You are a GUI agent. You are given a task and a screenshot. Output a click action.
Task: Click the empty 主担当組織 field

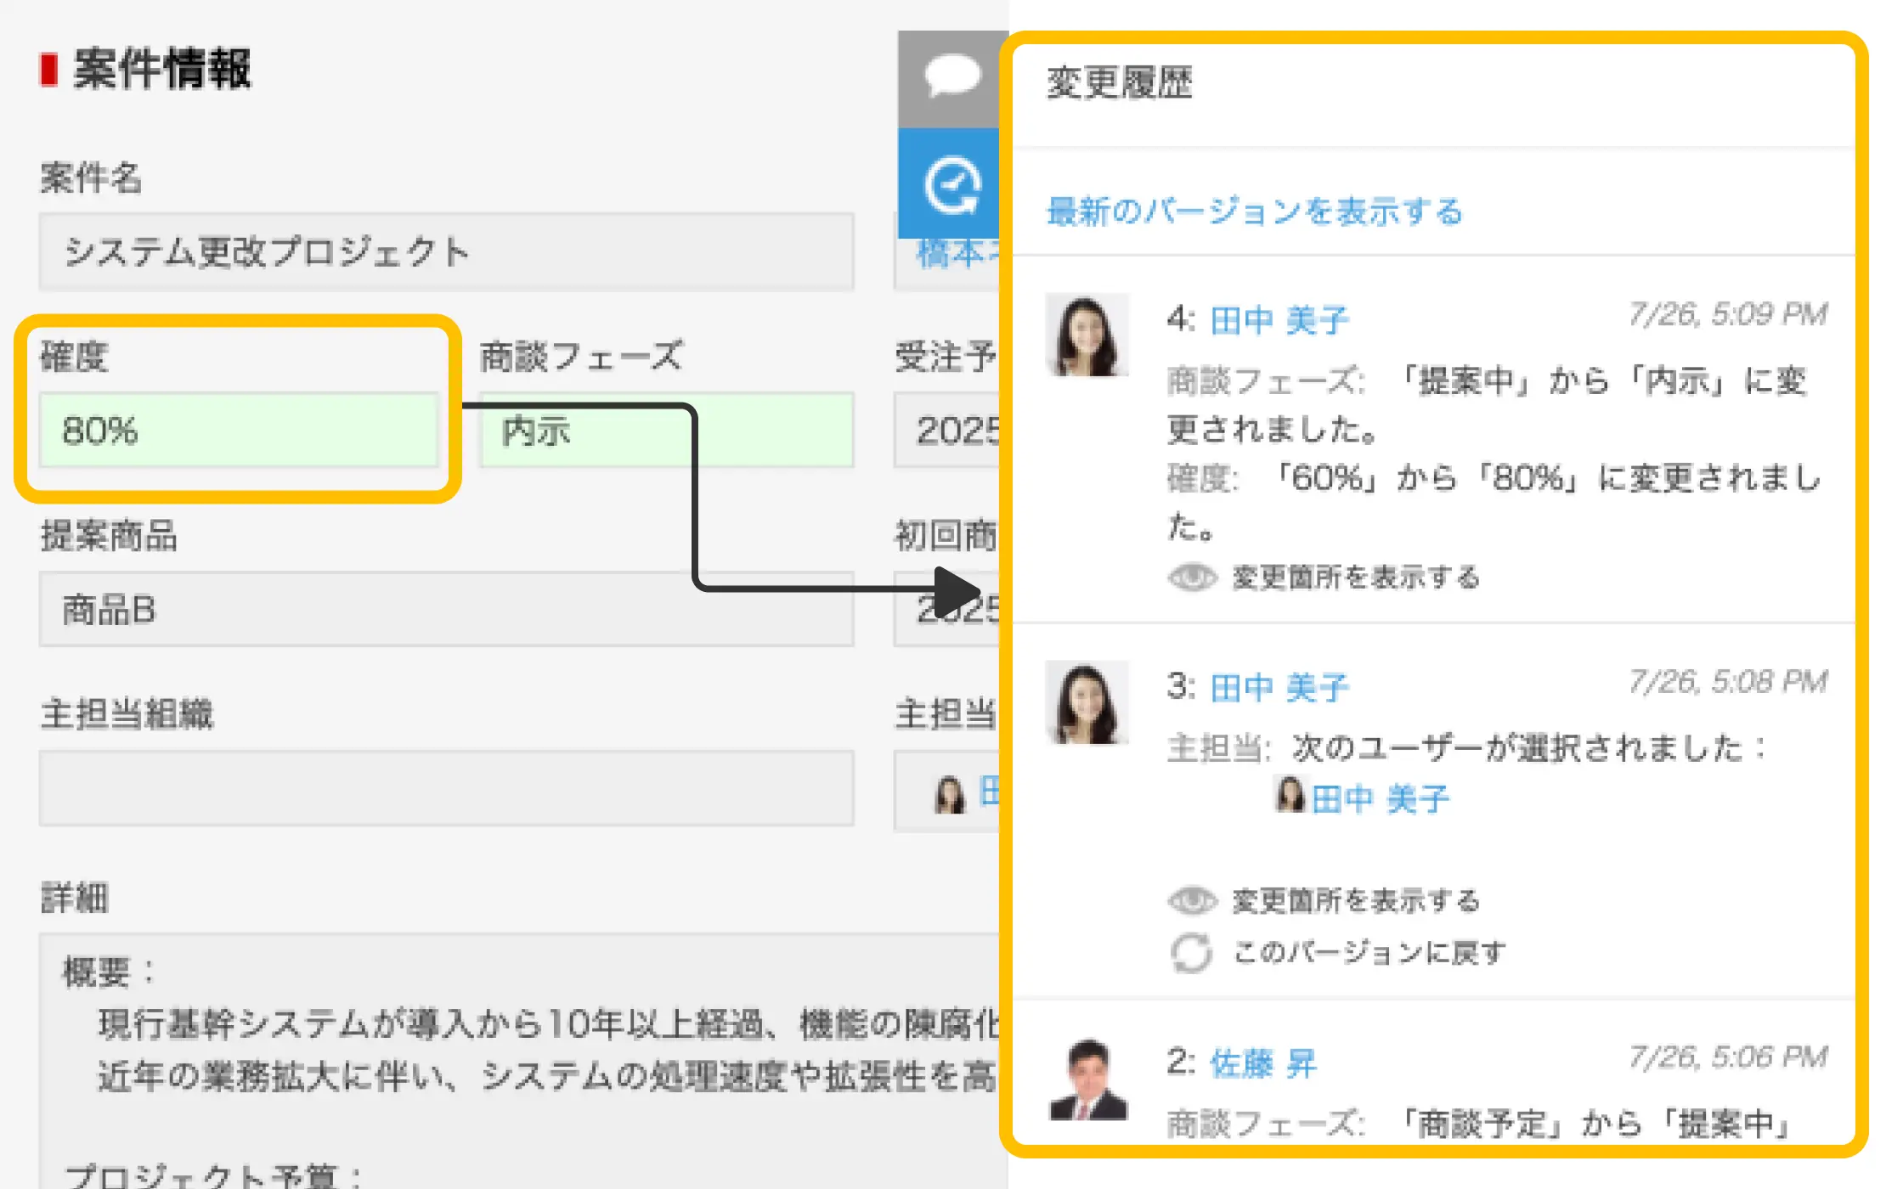pyautogui.click(x=446, y=788)
